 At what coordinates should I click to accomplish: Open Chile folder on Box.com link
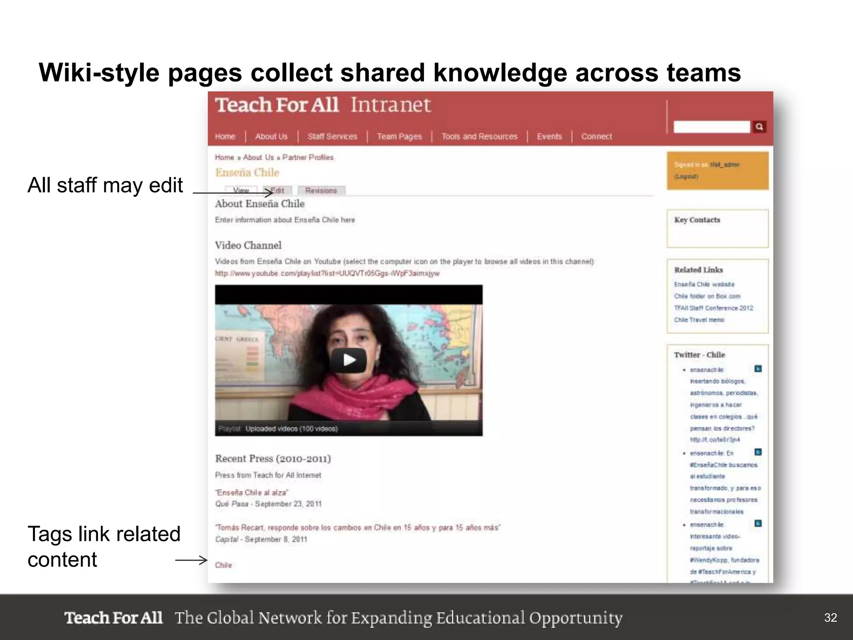[x=707, y=296]
